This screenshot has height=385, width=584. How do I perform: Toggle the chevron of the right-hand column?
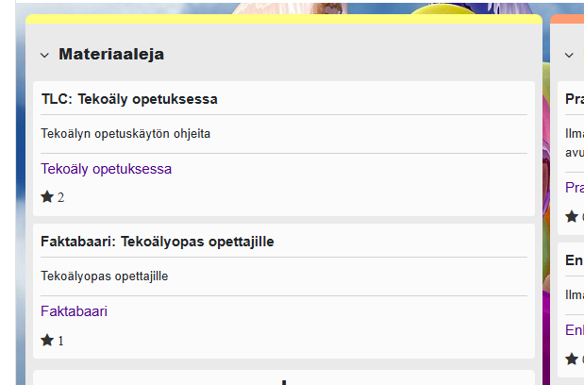coord(569,56)
